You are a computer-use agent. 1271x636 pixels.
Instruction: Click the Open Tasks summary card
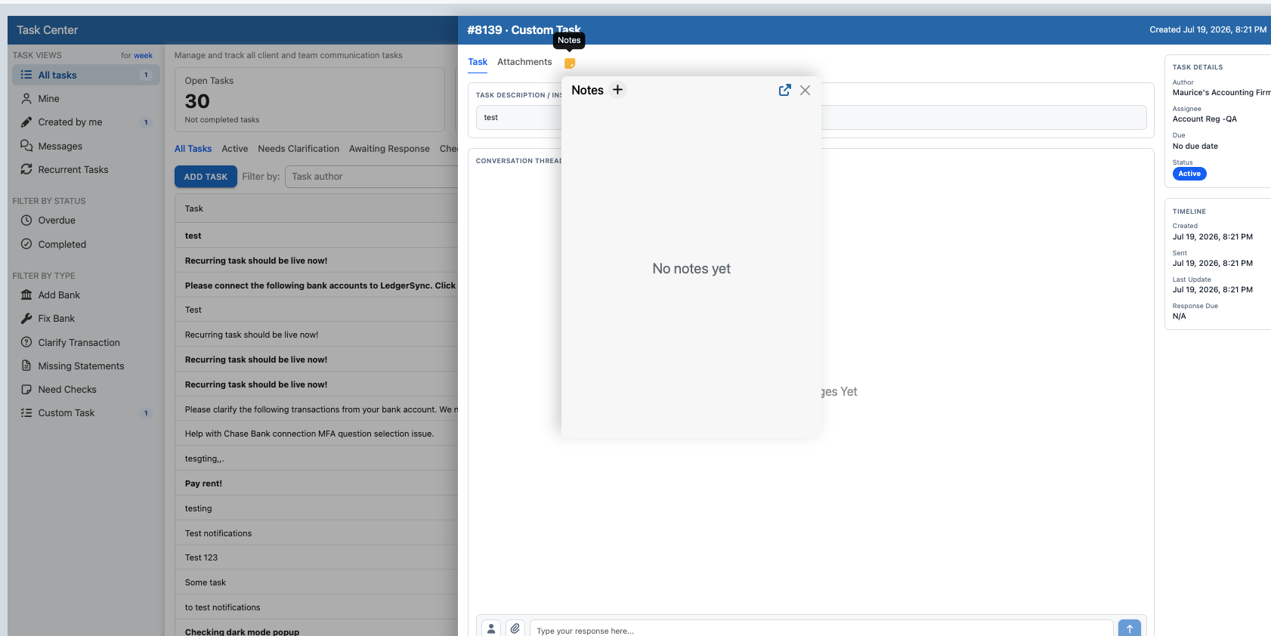(310, 100)
